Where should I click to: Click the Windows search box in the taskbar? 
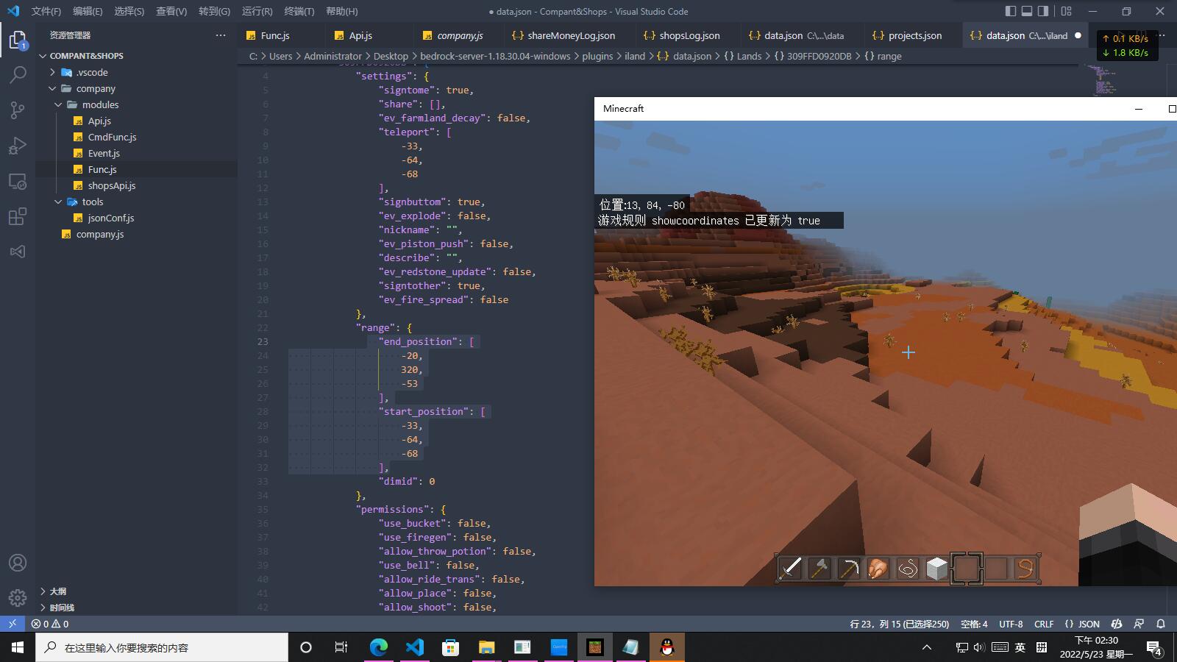[162, 647]
